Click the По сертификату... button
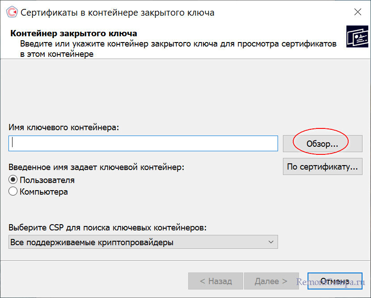The height and width of the screenshot is (298, 371). [322, 167]
